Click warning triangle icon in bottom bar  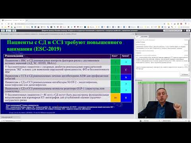coord(140,121)
